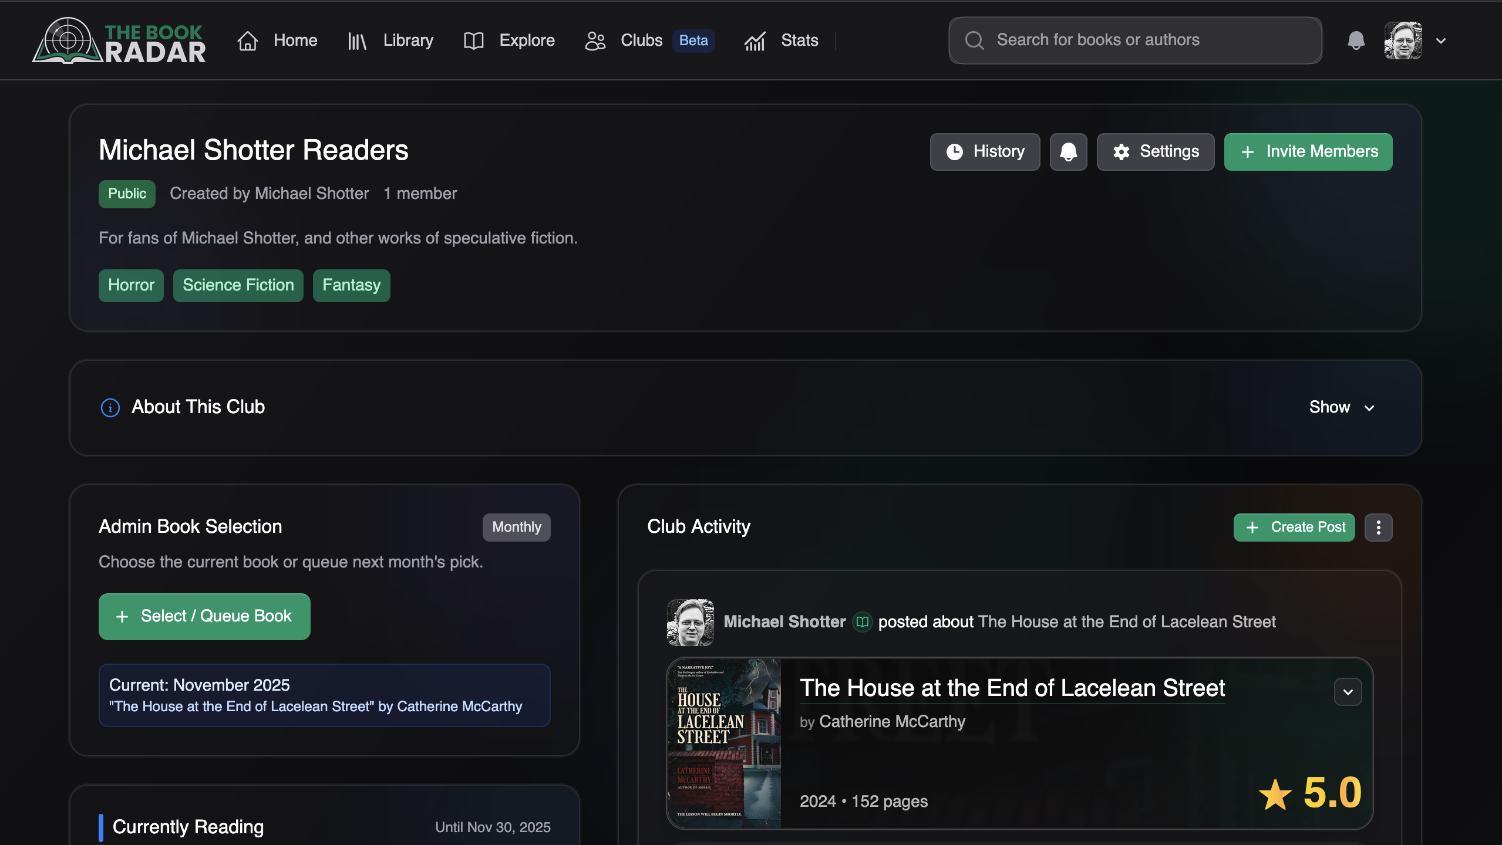Click the user profile picture in the header
Image resolution: width=1502 pixels, height=845 pixels.
tap(1403, 40)
